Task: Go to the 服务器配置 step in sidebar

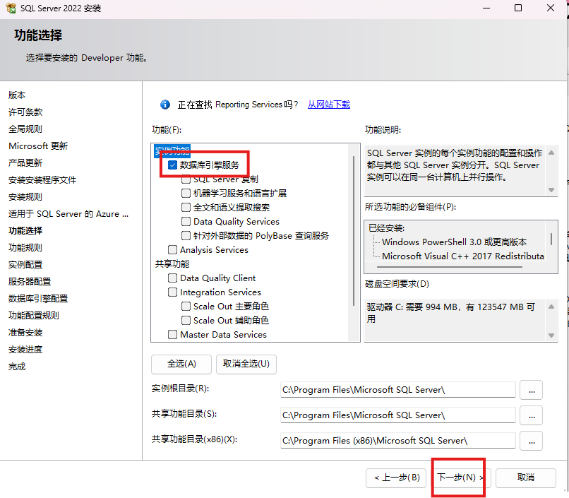Action: pyautogui.click(x=30, y=282)
